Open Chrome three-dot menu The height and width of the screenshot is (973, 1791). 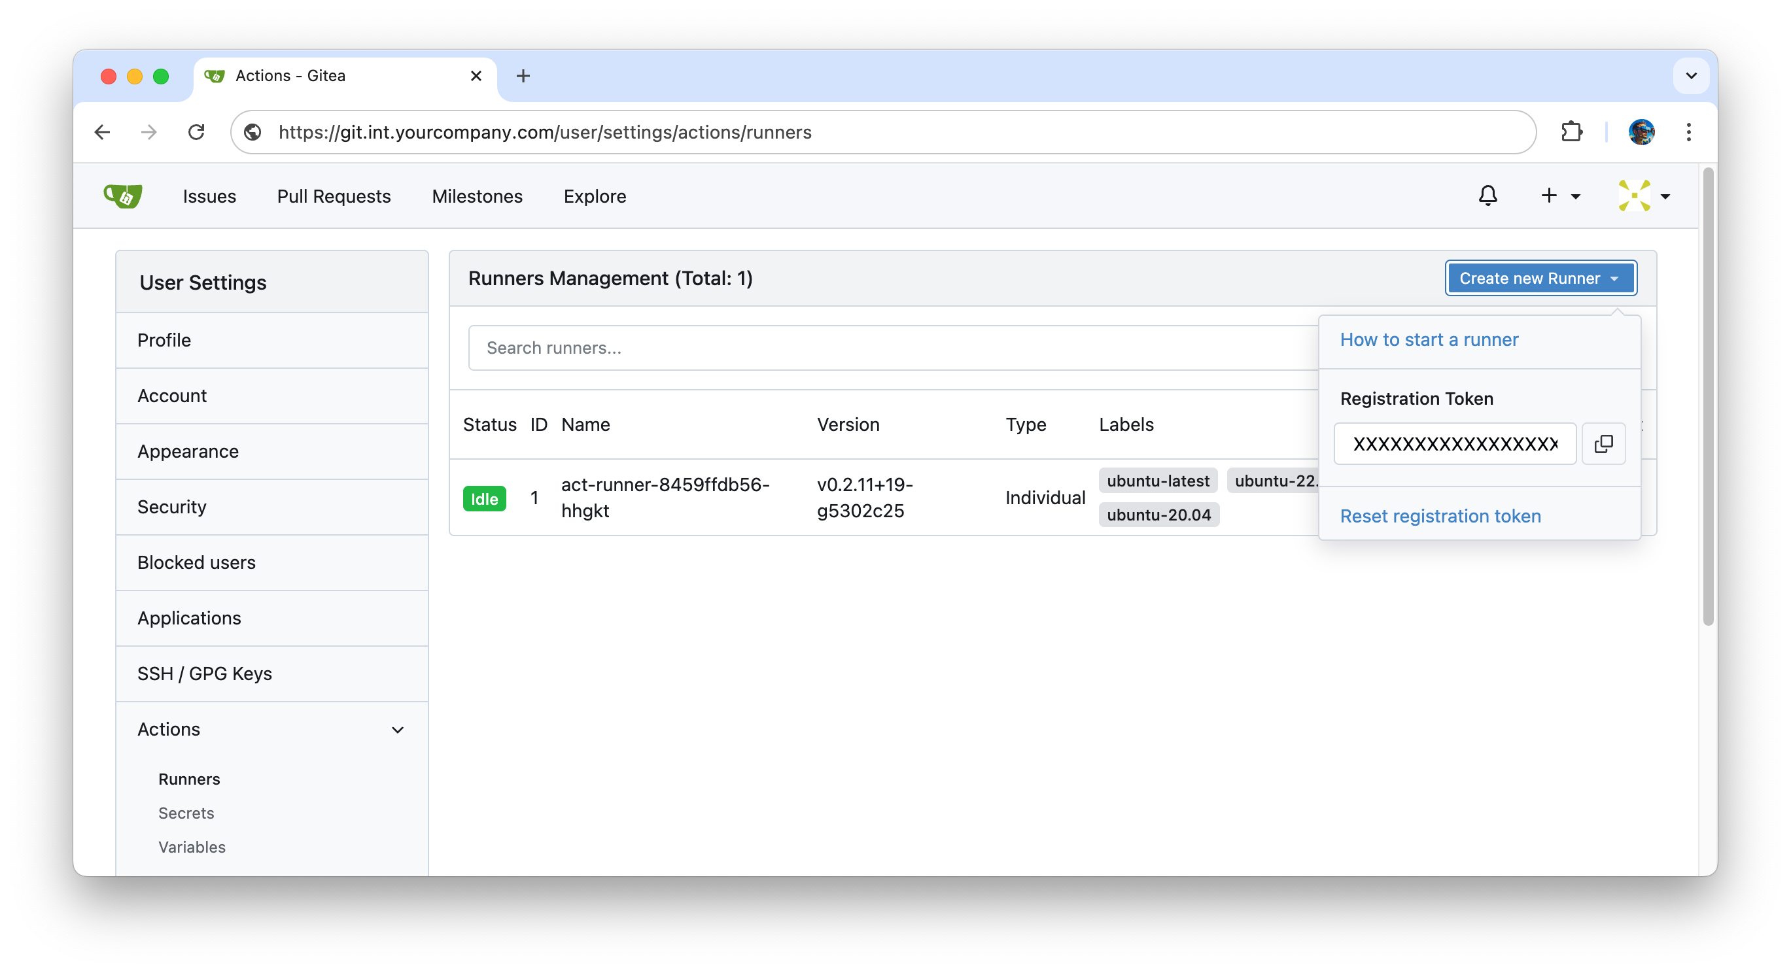(x=1688, y=132)
